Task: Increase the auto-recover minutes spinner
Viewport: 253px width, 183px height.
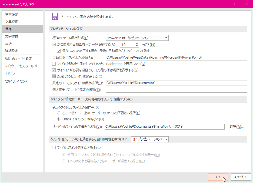Action: tap(137, 43)
